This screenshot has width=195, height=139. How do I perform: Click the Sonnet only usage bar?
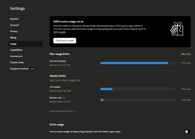click(x=138, y=100)
